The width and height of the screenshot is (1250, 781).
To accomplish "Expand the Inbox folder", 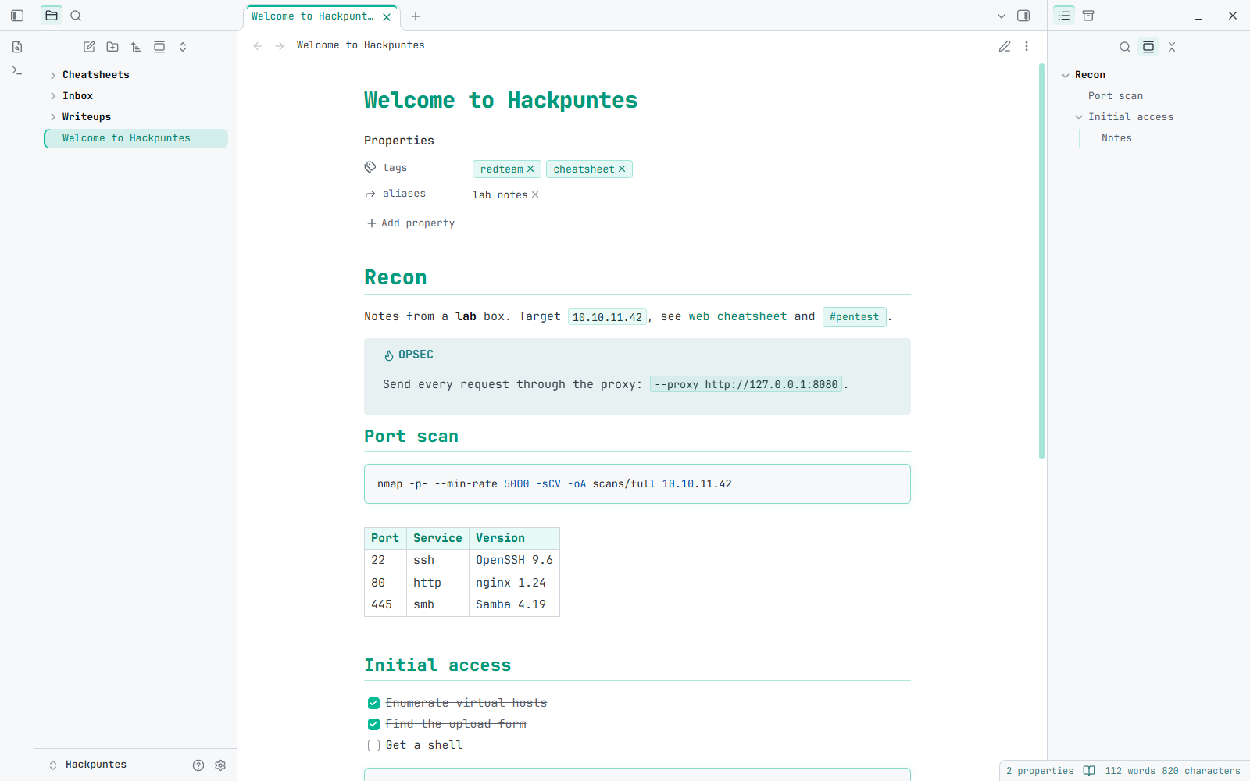I will click(x=53, y=96).
